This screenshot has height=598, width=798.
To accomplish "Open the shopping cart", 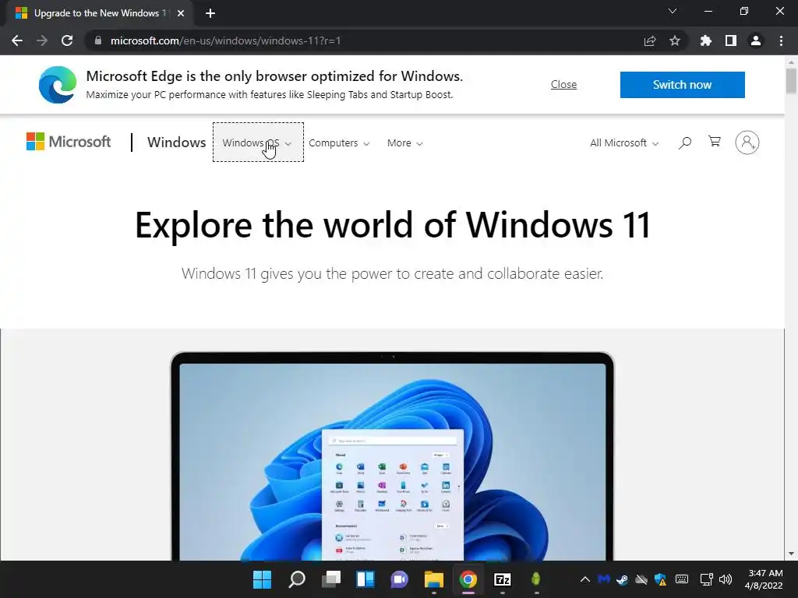I will click(x=715, y=142).
